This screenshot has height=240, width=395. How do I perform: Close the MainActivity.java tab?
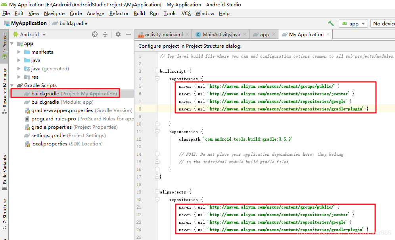(245, 34)
